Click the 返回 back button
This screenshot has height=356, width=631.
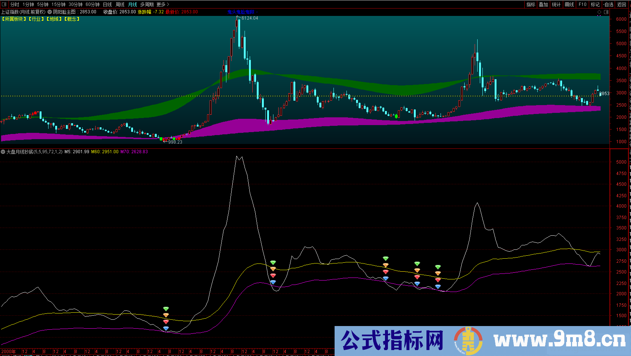pos(621,4)
